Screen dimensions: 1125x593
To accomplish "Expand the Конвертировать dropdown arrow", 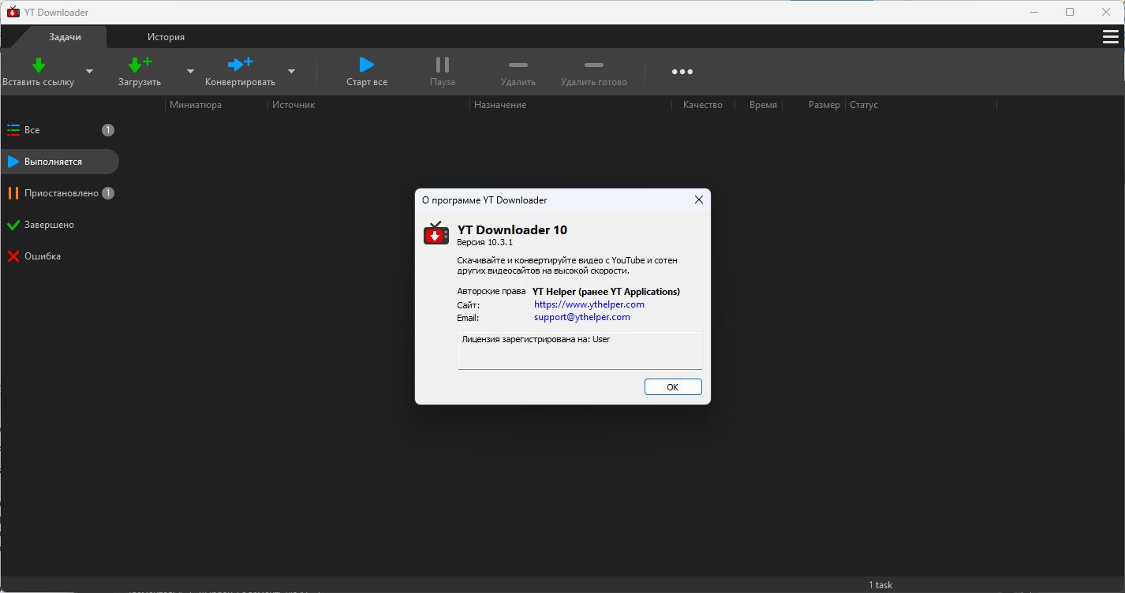I will pos(291,71).
